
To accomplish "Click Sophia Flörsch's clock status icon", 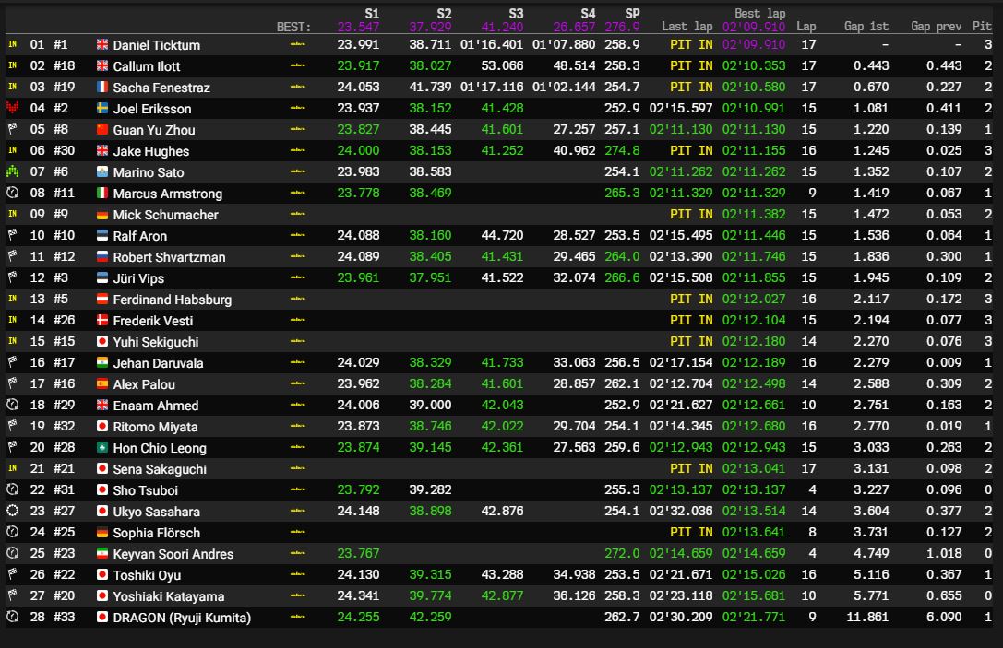I will tap(12, 532).
